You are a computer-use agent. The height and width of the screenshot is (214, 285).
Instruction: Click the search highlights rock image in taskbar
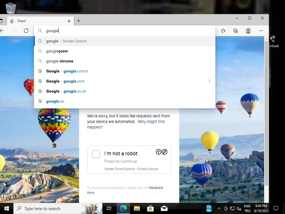click(92, 208)
